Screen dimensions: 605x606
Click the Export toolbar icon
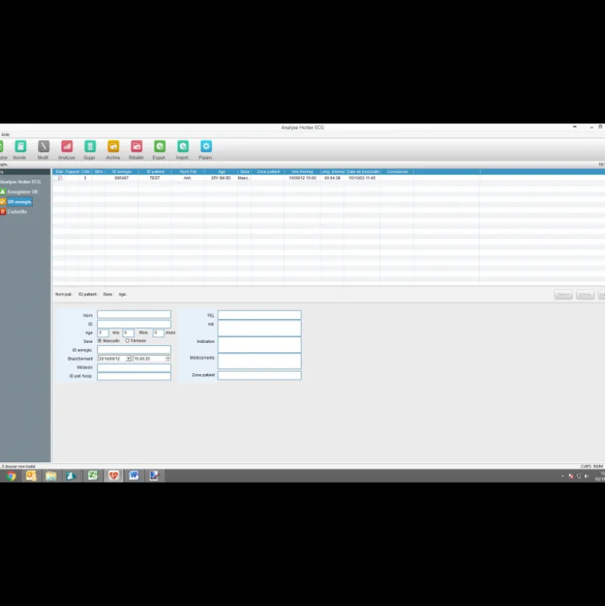[x=160, y=147]
